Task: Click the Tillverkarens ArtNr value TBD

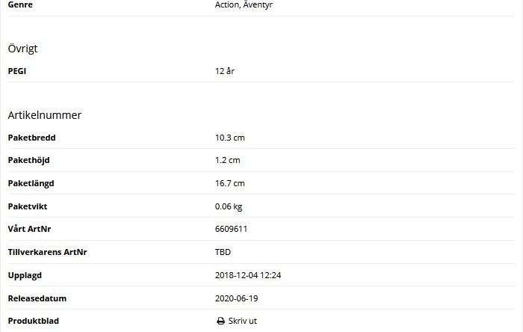Action: (x=223, y=252)
